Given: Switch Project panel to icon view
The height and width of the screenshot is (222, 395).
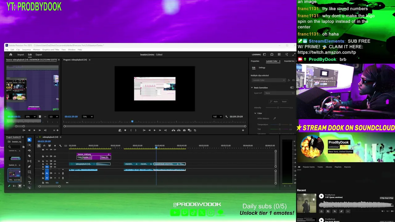Looking at the screenshot, I should [x=20, y=186].
